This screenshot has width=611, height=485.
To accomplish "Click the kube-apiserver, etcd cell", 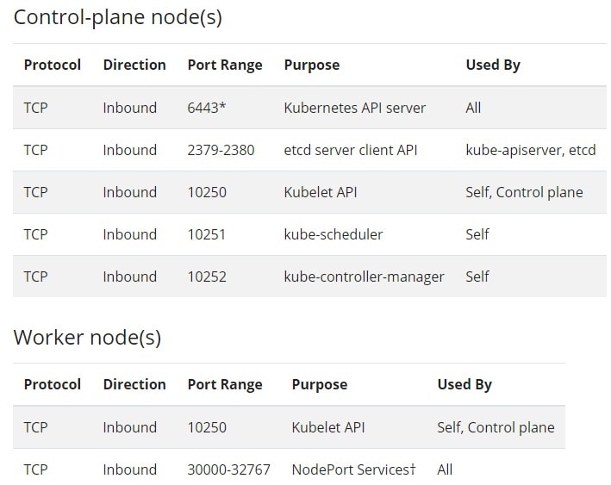I will coord(530,150).
